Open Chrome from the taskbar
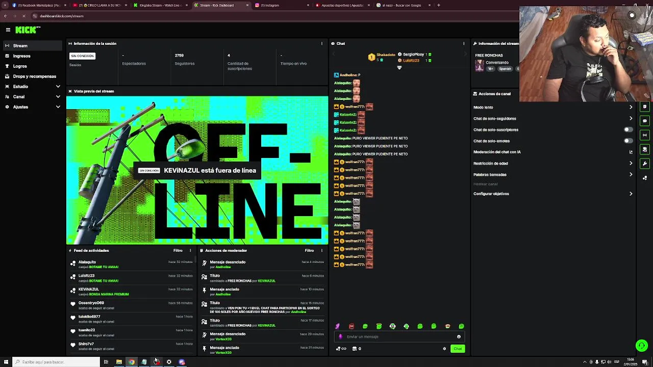 coord(132,362)
